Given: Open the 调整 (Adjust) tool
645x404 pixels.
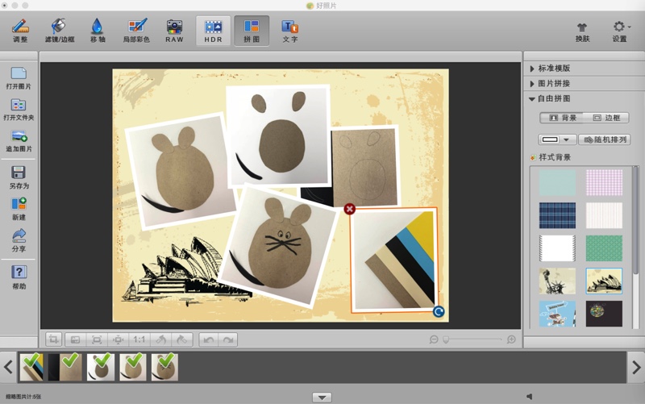Looking at the screenshot, I should point(19,31).
